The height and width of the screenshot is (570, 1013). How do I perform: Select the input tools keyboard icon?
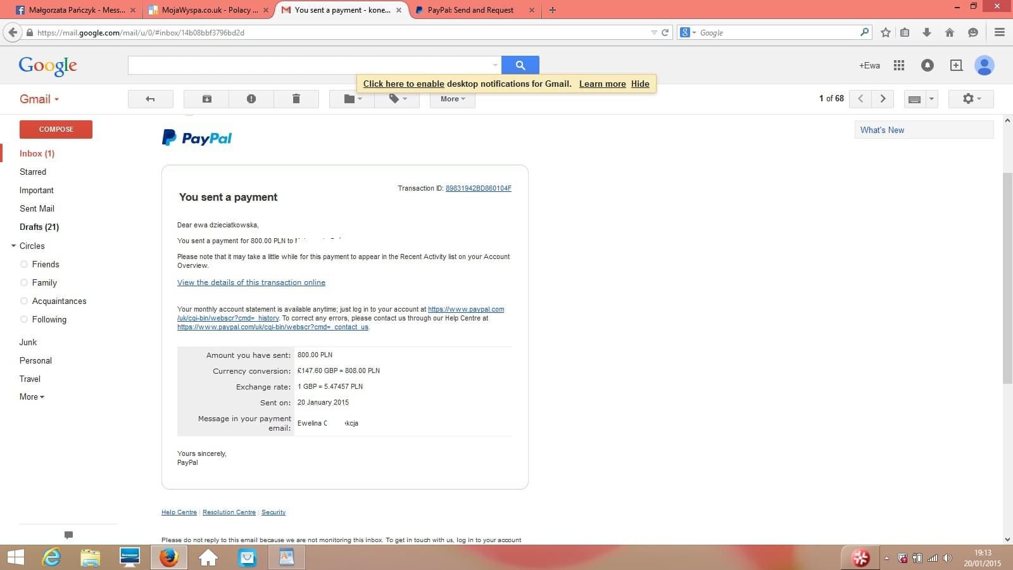click(914, 99)
